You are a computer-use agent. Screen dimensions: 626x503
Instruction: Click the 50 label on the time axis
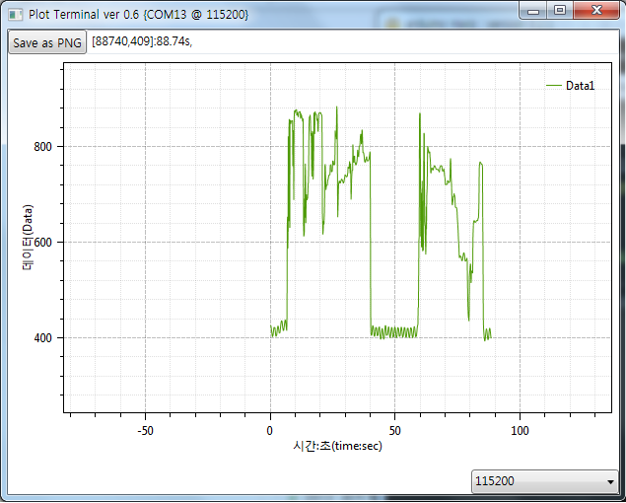tap(394, 431)
